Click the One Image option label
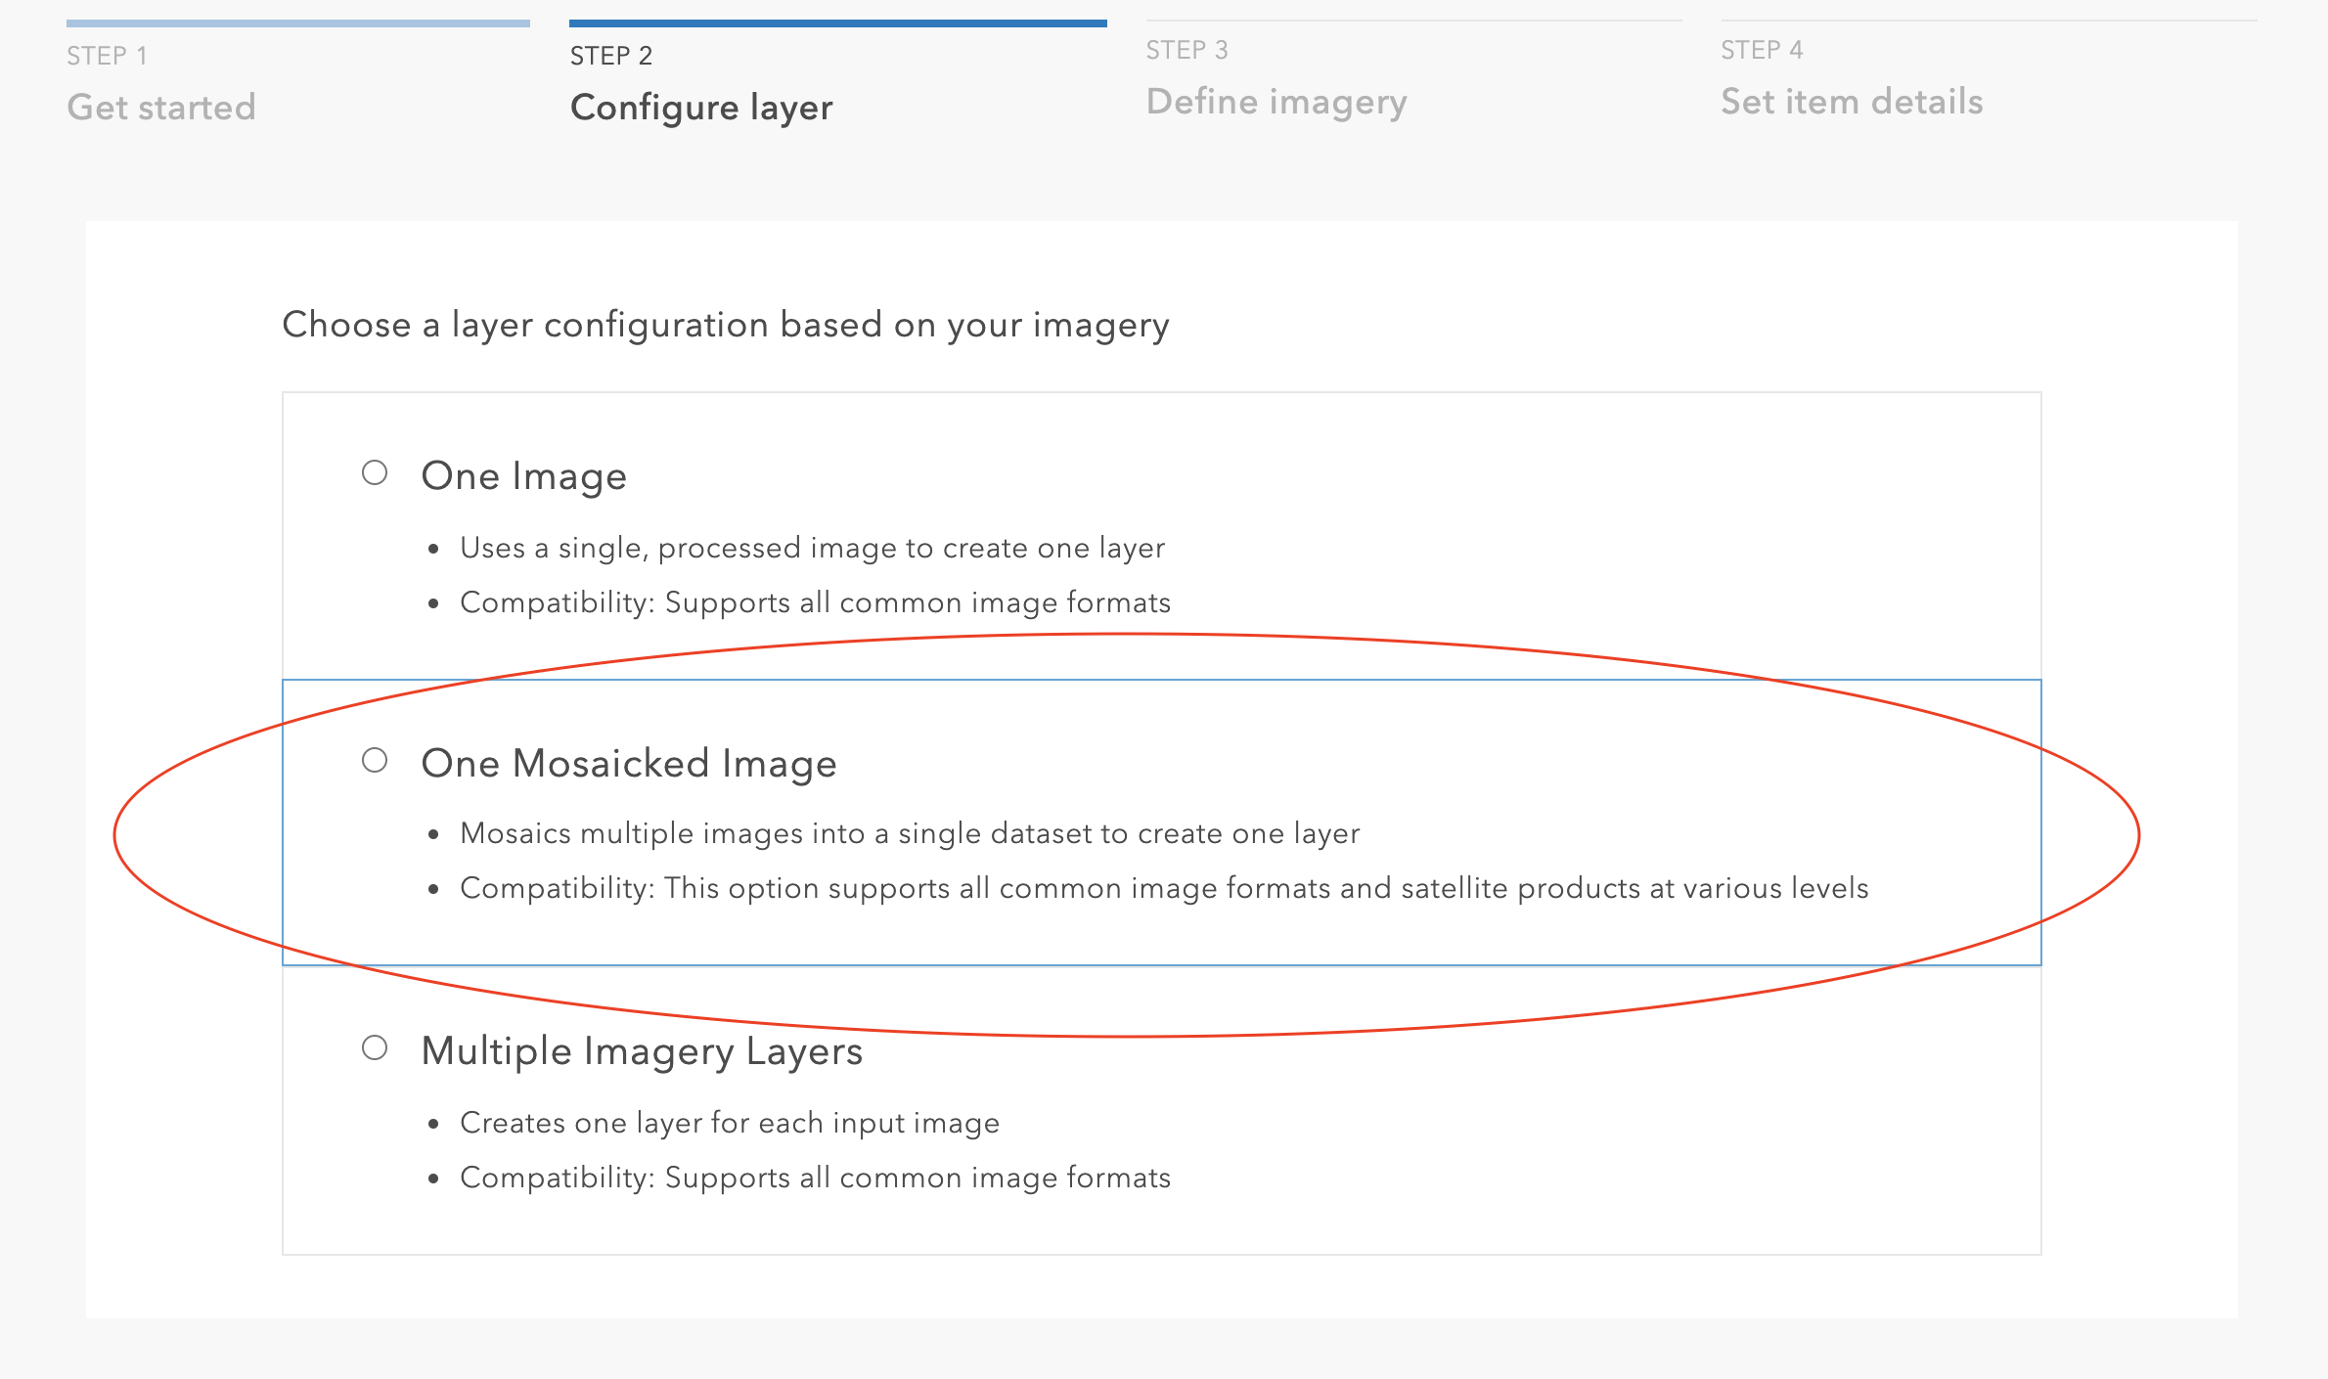The width and height of the screenshot is (2328, 1379). (523, 476)
